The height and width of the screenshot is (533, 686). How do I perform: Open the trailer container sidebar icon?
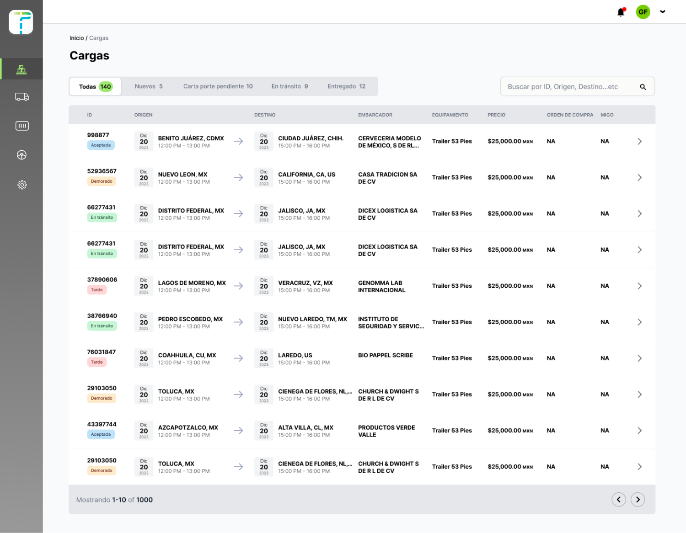(x=21, y=126)
